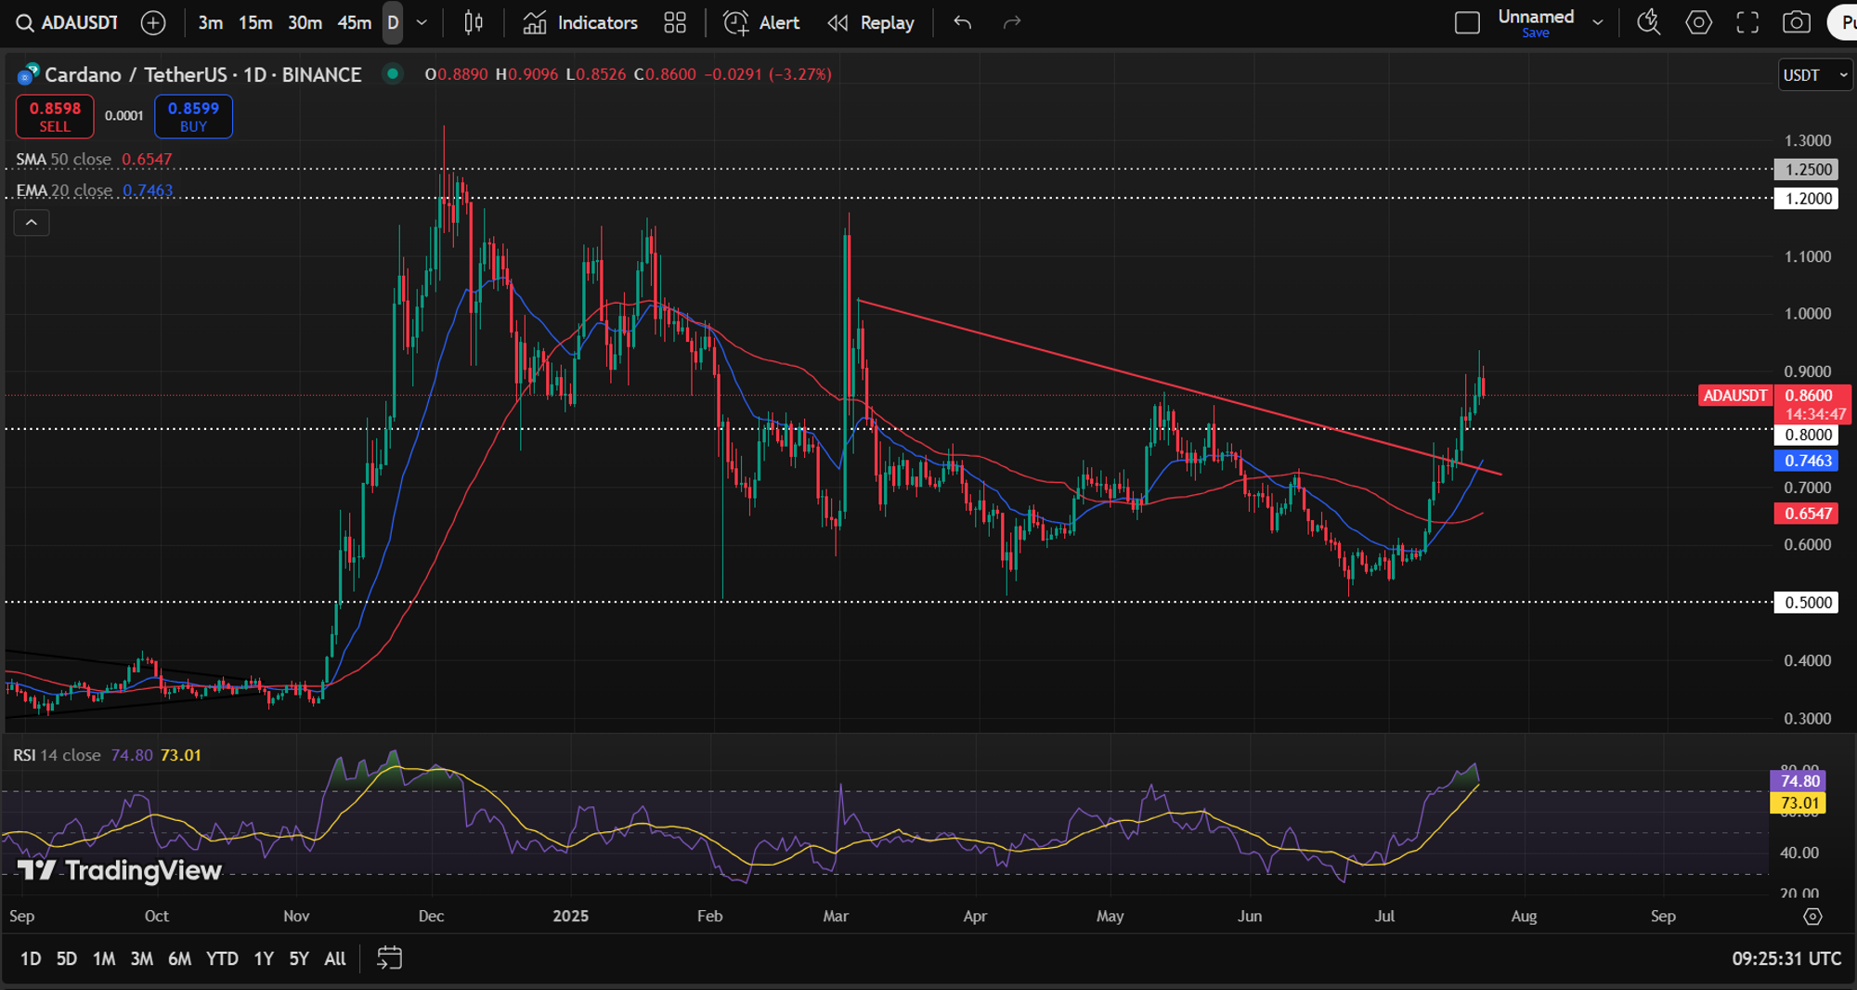Viewport: 1857px width, 990px height.
Task: Collapse the indicator legend with the chevron
Action: click(x=32, y=223)
